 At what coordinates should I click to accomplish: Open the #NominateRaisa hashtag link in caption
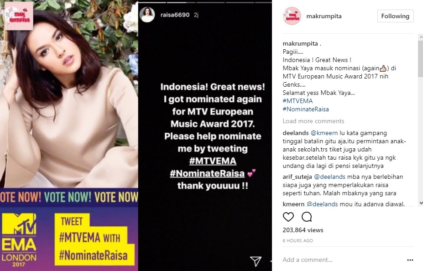click(x=306, y=109)
